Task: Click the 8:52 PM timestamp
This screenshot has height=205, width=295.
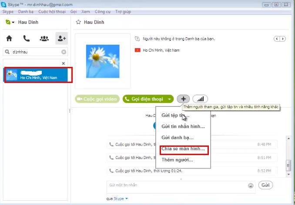Action: tap(265, 171)
